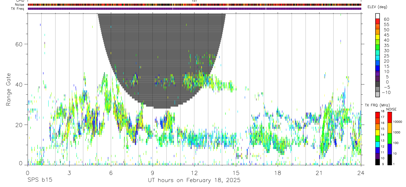Click the '45' label on ELEV scale
This screenshot has height=187, width=406.
click(386, 35)
